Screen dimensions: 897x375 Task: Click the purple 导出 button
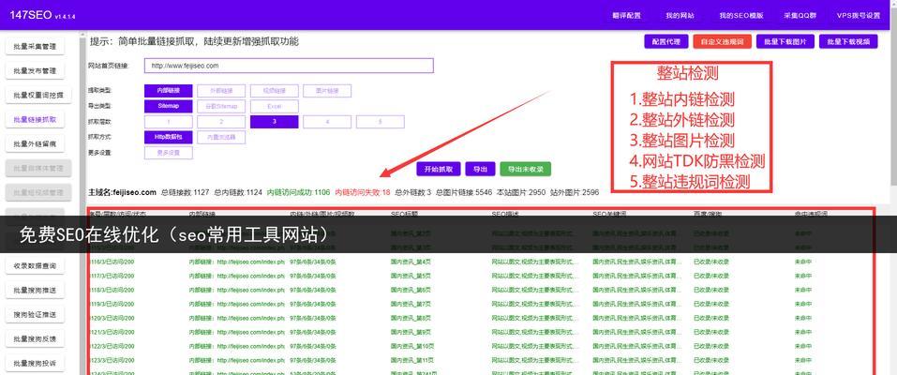click(x=480, y=169)
